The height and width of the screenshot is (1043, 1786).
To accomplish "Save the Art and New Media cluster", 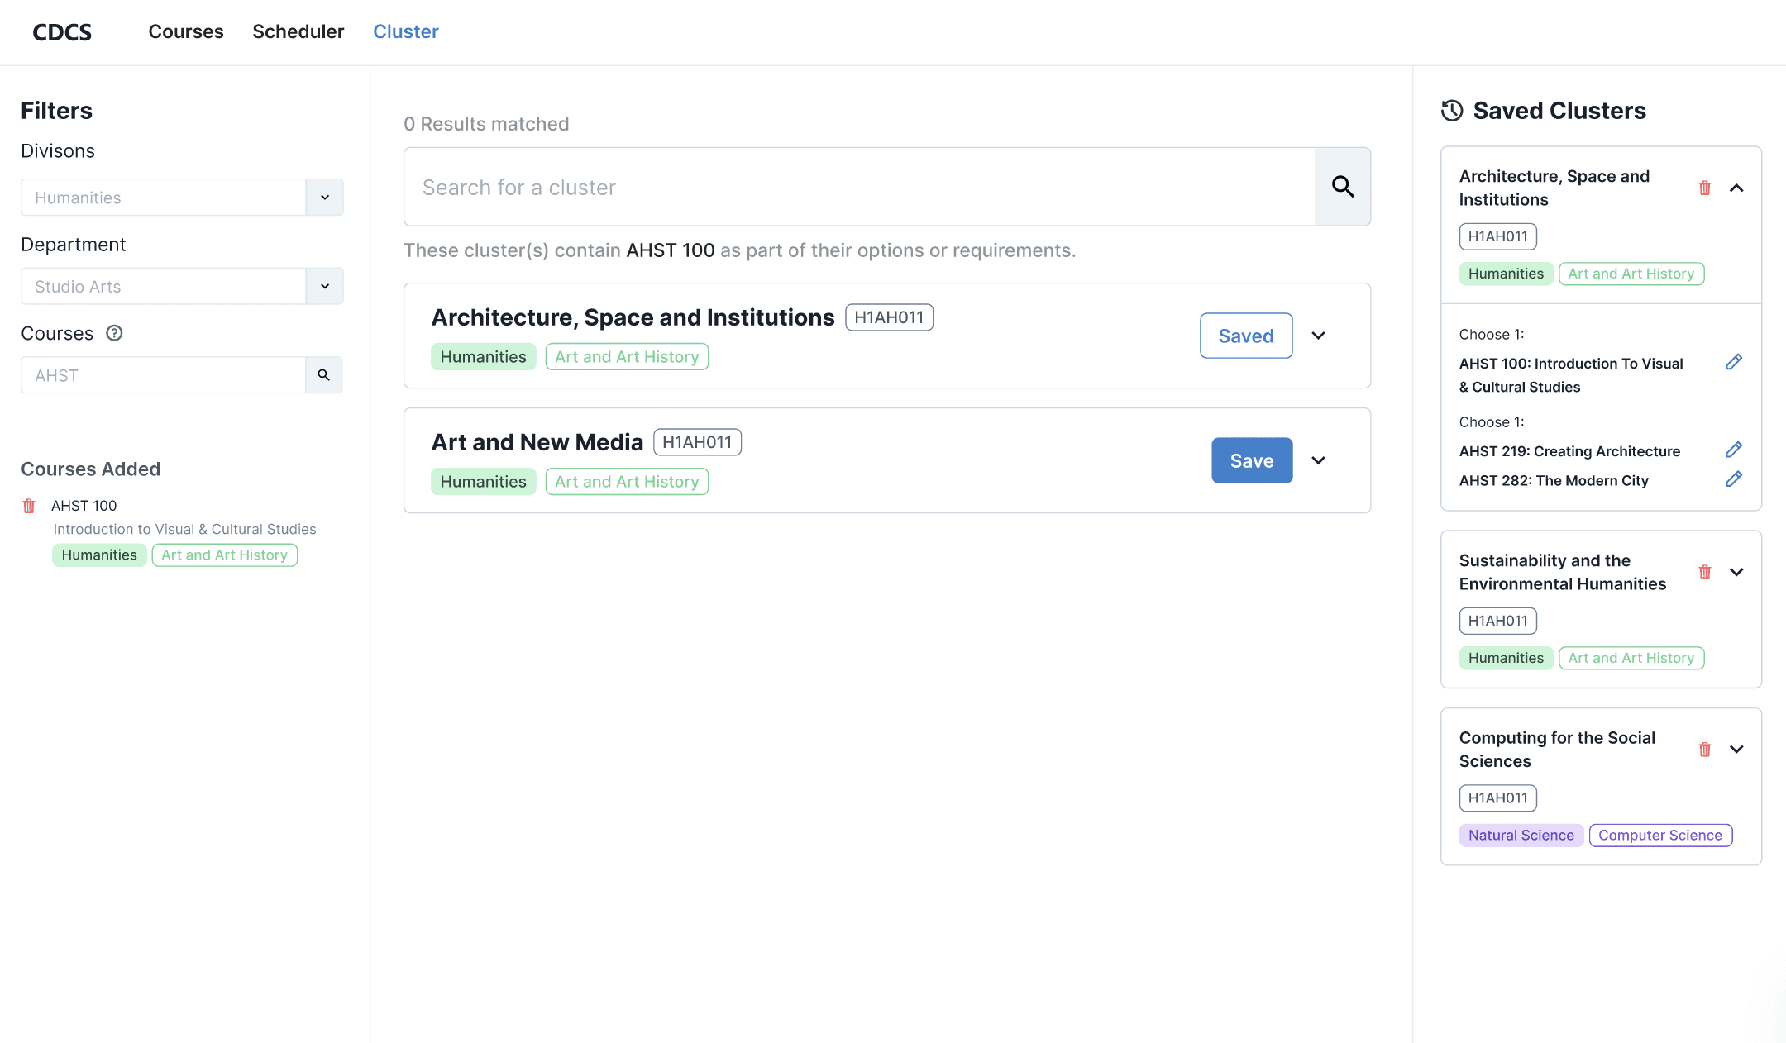I will (x=1252, y=460).
